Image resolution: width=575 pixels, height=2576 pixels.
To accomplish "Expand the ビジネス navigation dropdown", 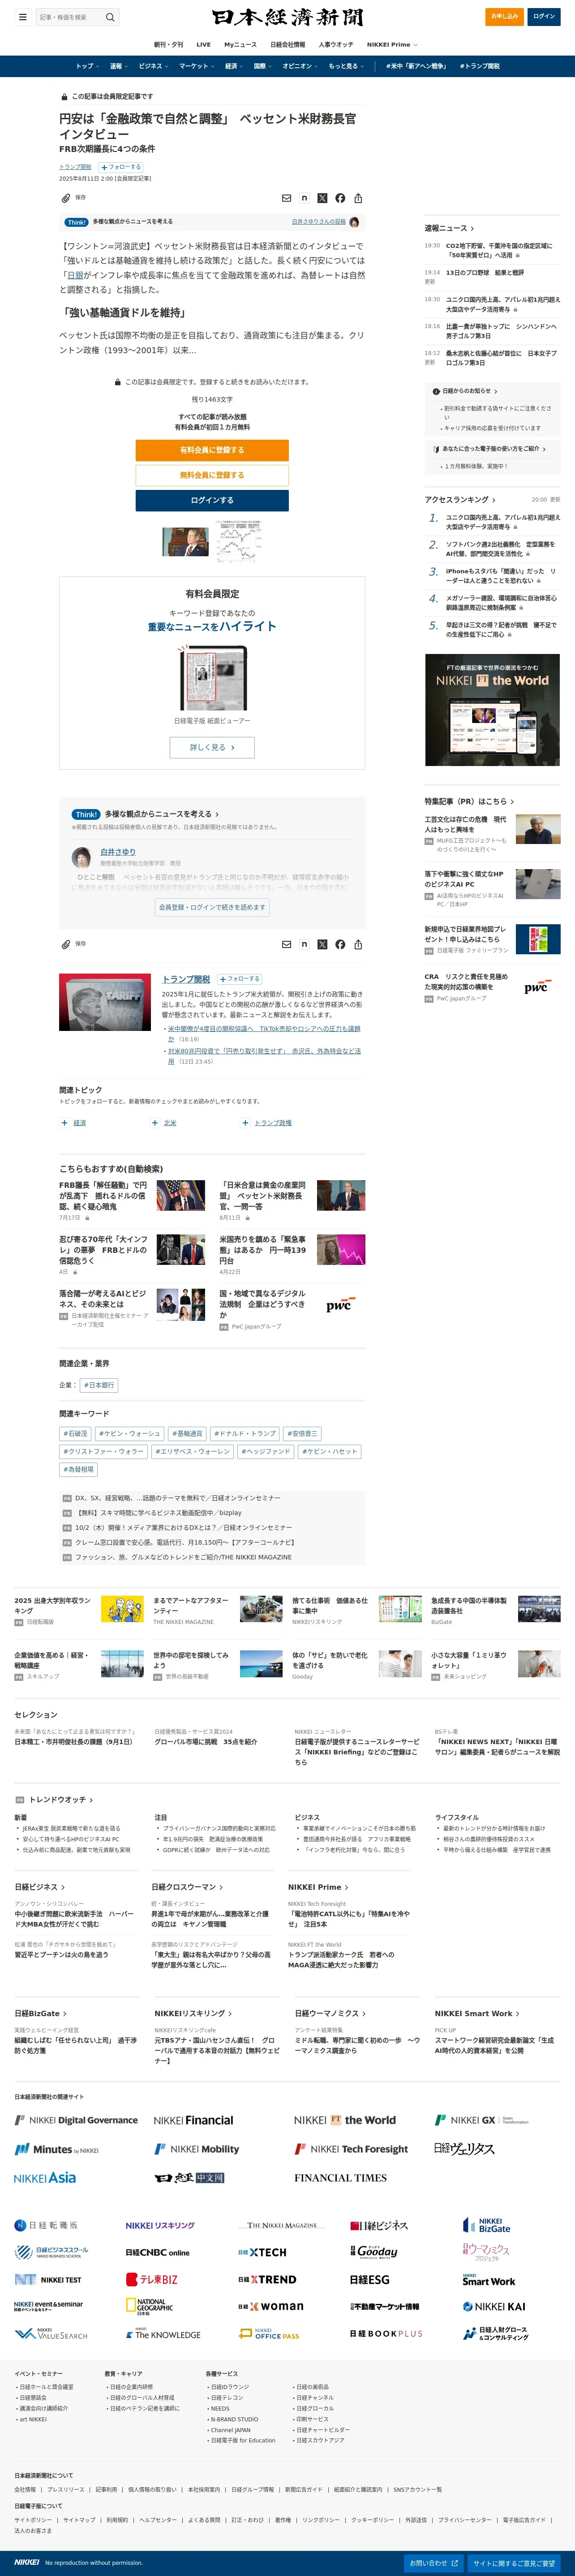I will 153,66.
